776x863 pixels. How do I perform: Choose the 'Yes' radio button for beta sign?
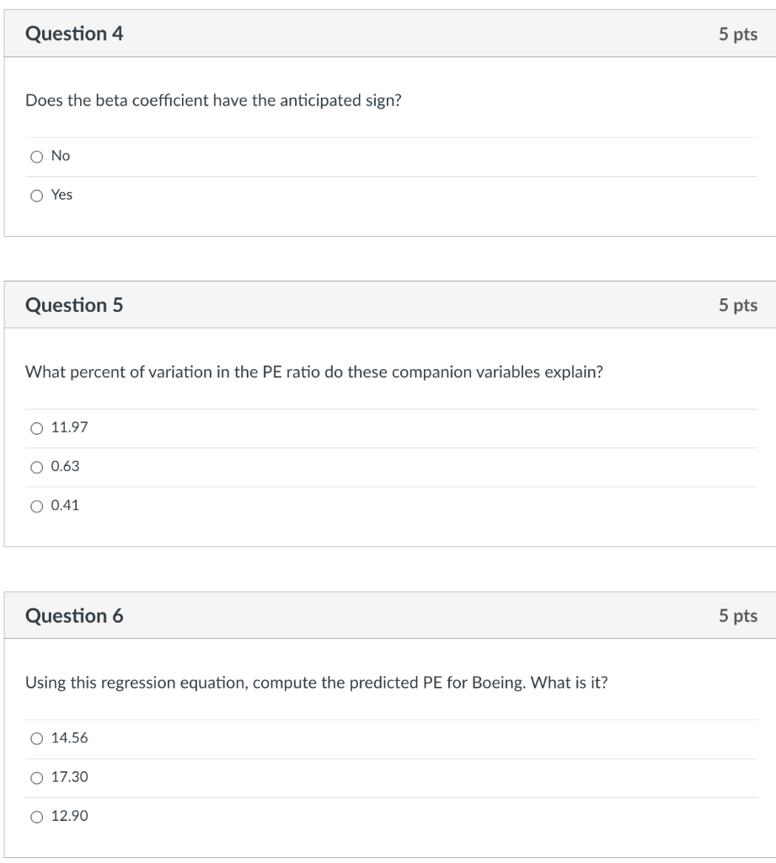click(x=36, y=196)
